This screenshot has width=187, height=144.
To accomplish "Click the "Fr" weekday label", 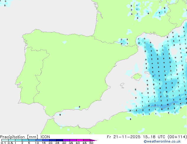I will (109, 137).
